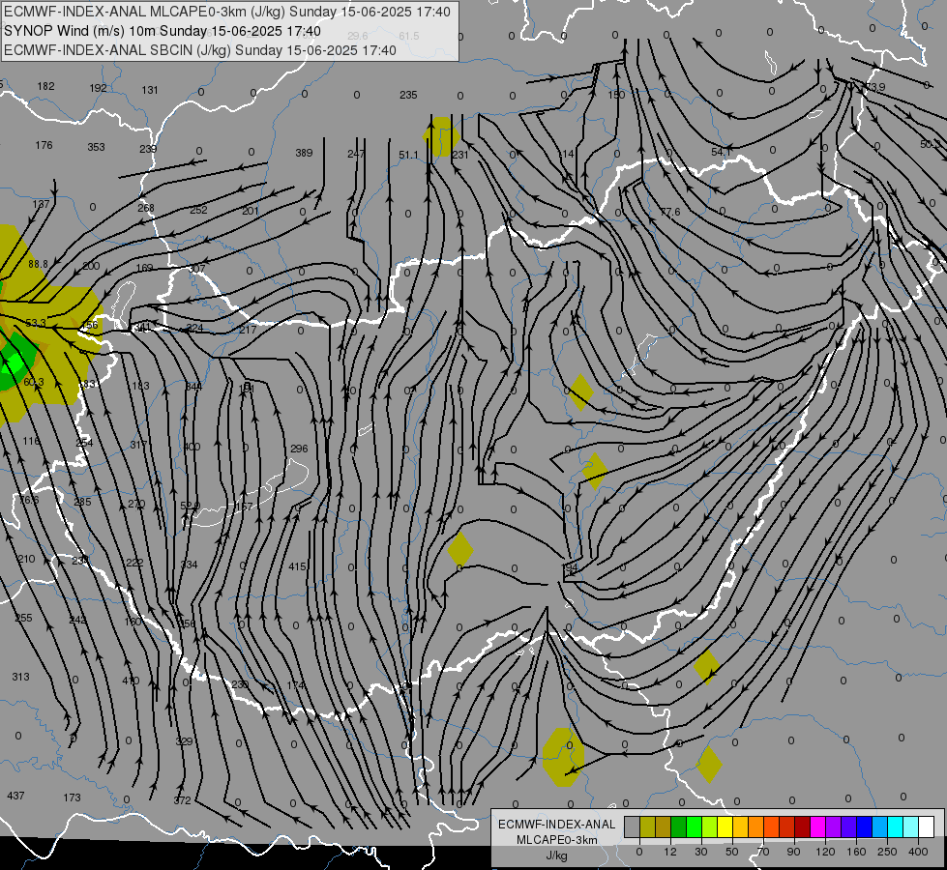Select the "30" legend tick label
947x870 pixels.
[x=701, y=852]
